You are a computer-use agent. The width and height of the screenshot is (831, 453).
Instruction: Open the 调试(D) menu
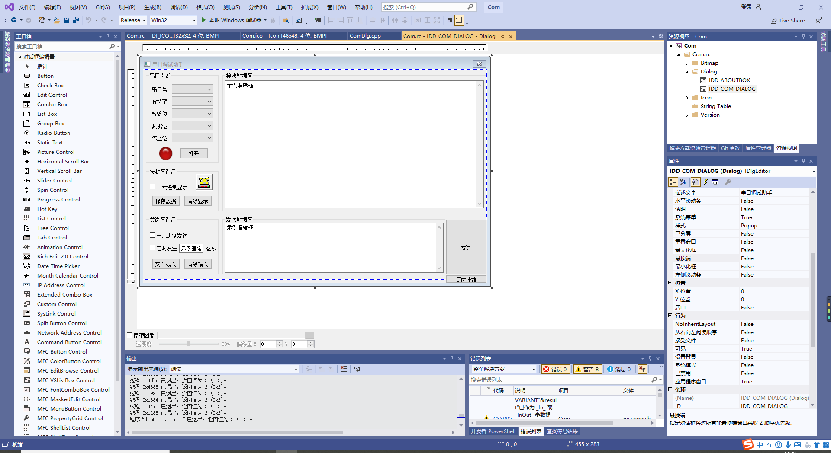(179, 7)
